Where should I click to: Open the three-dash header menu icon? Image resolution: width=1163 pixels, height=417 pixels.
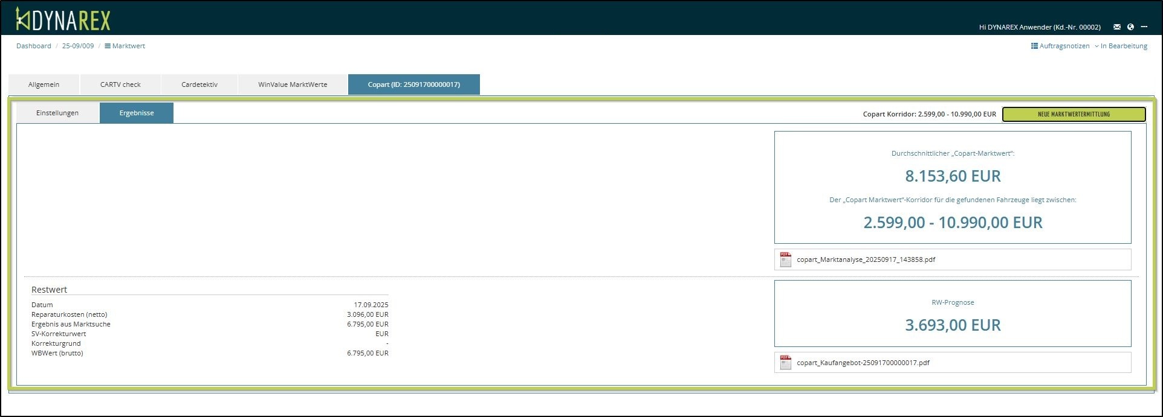1144,27
